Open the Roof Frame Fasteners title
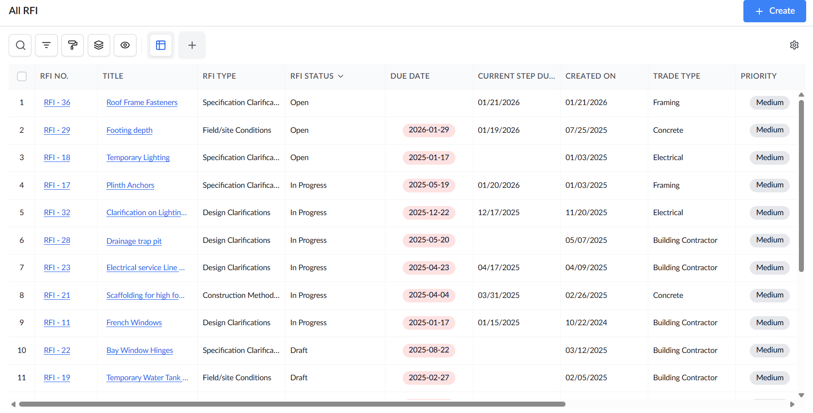 (x=142, y=102)
